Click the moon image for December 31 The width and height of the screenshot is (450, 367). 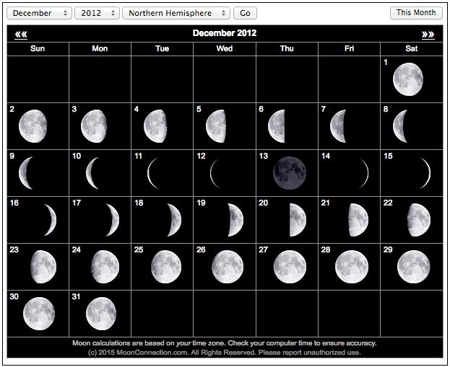(x=101, y=314)
